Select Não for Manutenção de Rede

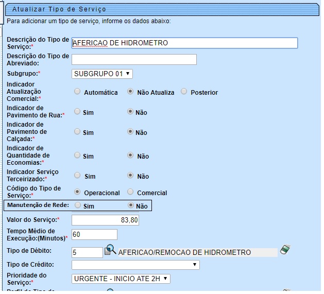(131, 205)
